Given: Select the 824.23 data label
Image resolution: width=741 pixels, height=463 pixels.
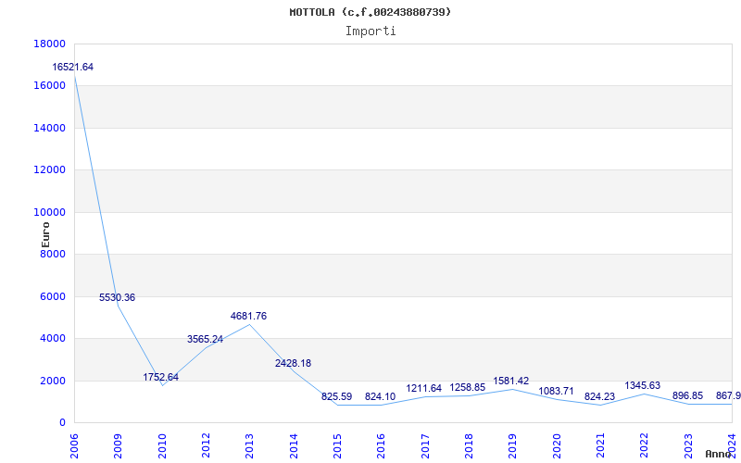Looking at the screenshot, I should [599, 397].
